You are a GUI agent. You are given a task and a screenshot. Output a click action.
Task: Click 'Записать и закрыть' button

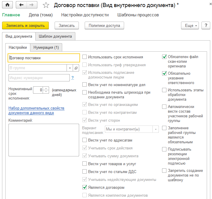25,25
